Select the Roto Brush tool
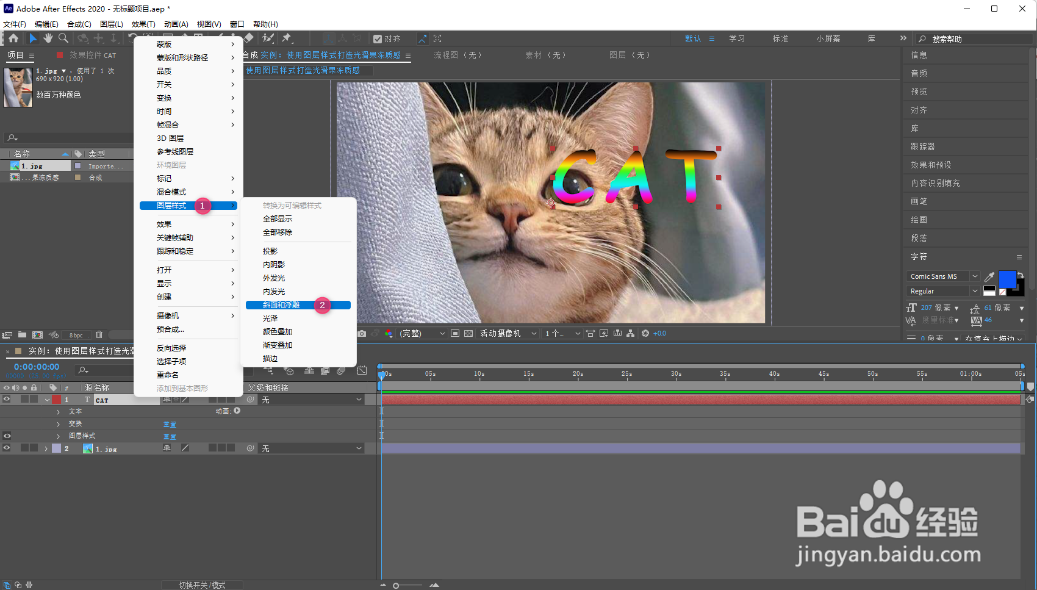 tap(268, 38)
